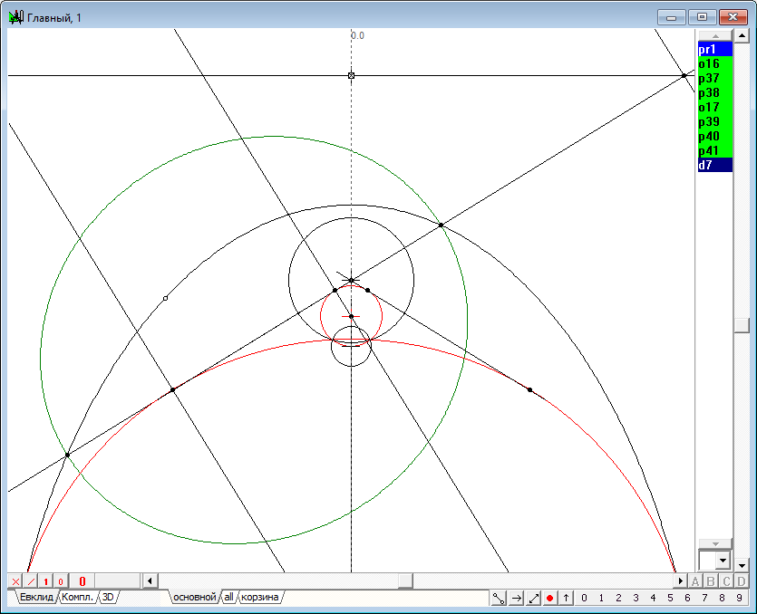Click the right arrow tool icon
Image resolution: width=757 pixels, height=614 pixels.
[516, 598]
